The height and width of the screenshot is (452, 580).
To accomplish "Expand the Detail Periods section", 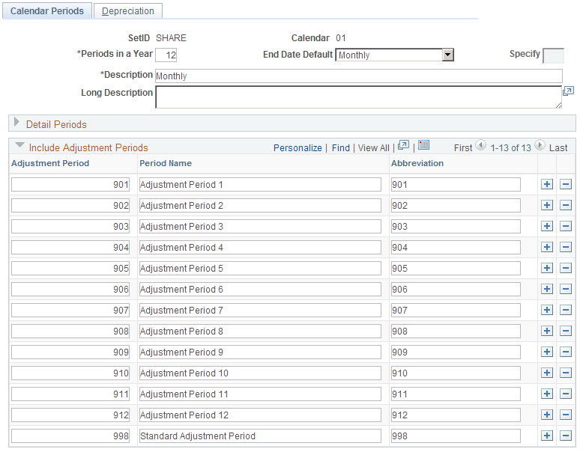I will click(x=16, y=122).
